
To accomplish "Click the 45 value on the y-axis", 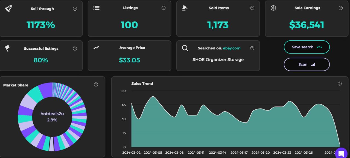I will (124, 105).
